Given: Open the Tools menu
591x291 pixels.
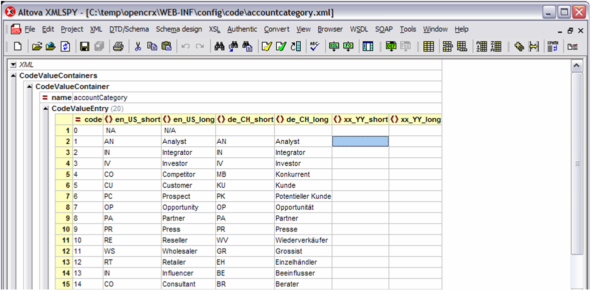Looking at the screenshot, I should (x=408, y=29).
